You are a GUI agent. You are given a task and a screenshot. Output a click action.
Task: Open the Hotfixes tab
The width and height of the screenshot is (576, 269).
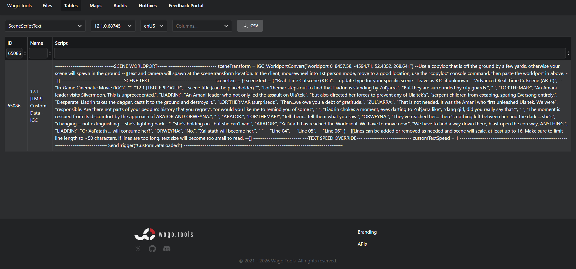click(148, 5)
